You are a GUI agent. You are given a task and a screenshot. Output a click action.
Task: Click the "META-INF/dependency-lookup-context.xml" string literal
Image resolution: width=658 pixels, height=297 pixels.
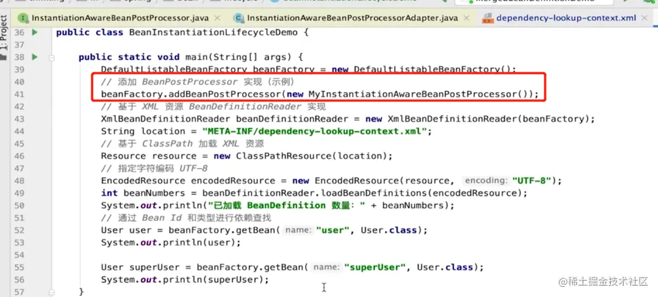314,132
